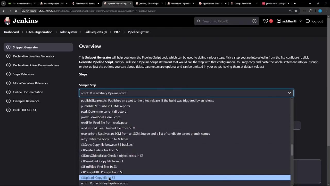Open the Pull Requests (1) breadcrumb

coord(95,32)
